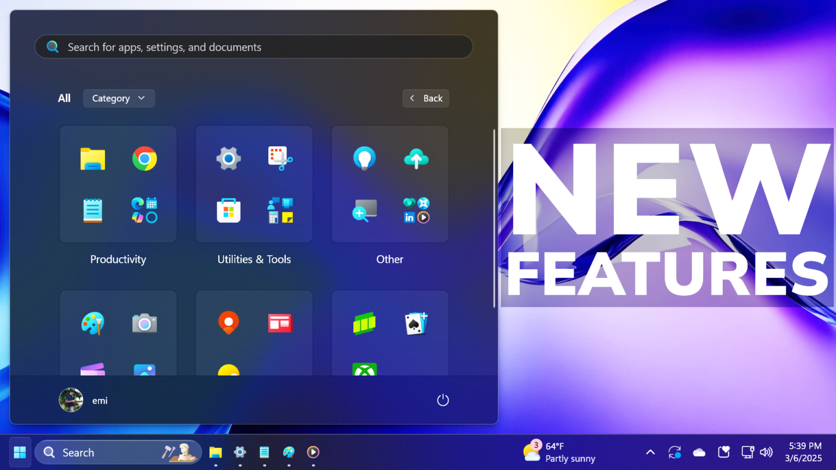Image resolution: width=836 pixels, height=470 pixels.
Task: Launch Microsoft Store from Utilities group
Action: click(x=229, y=211)
